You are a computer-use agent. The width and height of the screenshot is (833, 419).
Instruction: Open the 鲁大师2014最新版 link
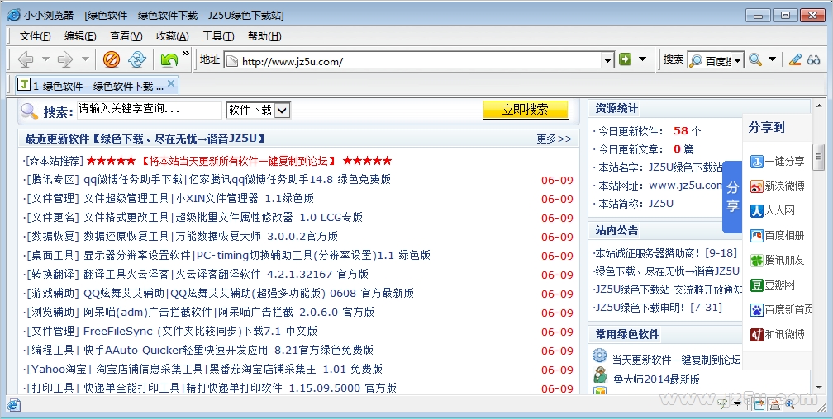pos(656,379)
